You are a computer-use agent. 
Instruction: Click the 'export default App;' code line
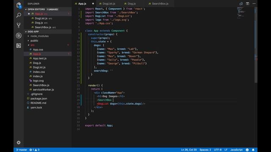point(99,125)
